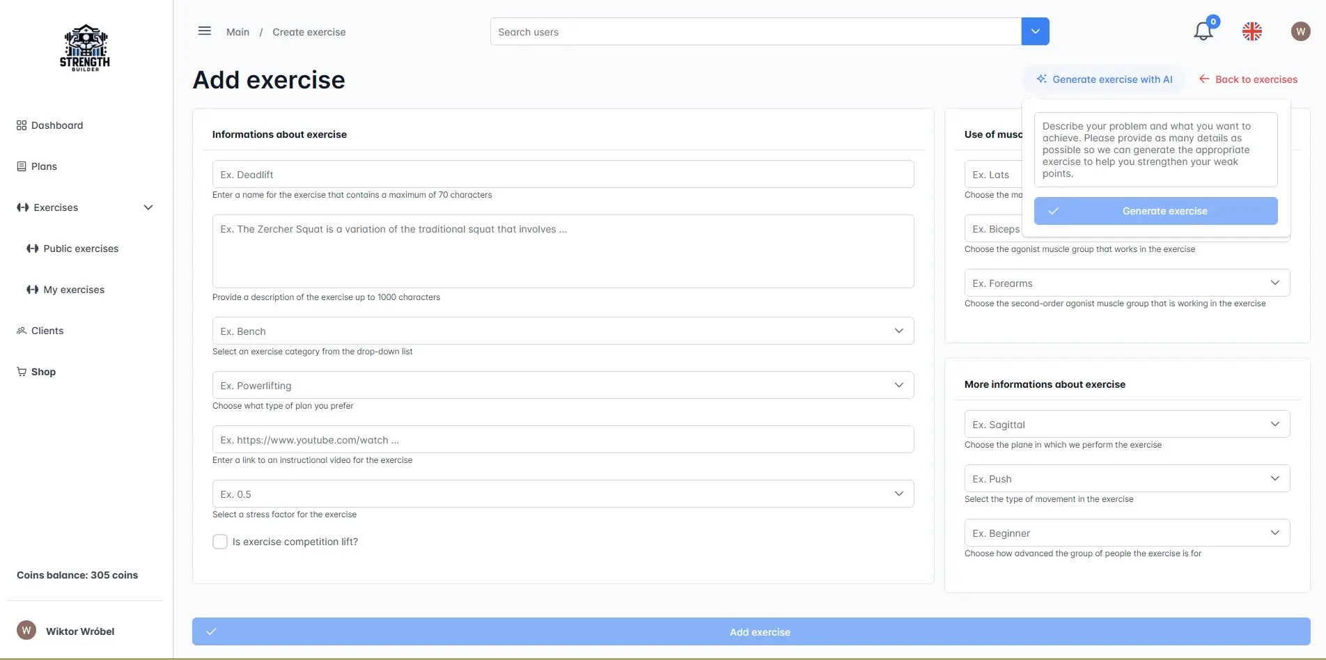Open Public exercises in the sidebar
Viewport: 1326px width, 660px height.
point(81,249)
